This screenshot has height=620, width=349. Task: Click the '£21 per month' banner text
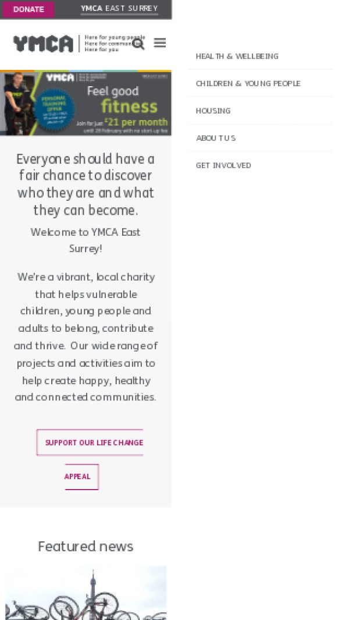click(x=137, y=122)
